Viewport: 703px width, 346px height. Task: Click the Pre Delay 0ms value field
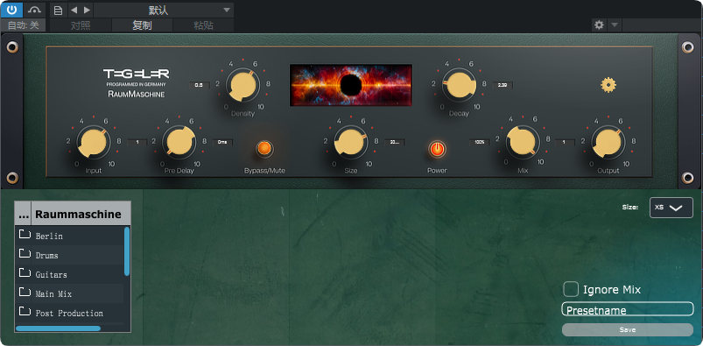click(x=223, y=142)
